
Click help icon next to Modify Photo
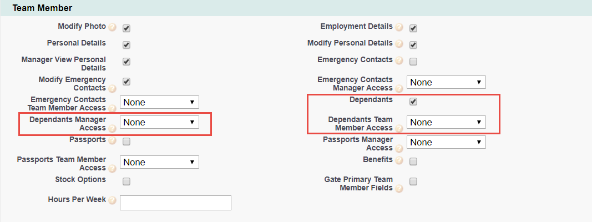coord(112,28)
